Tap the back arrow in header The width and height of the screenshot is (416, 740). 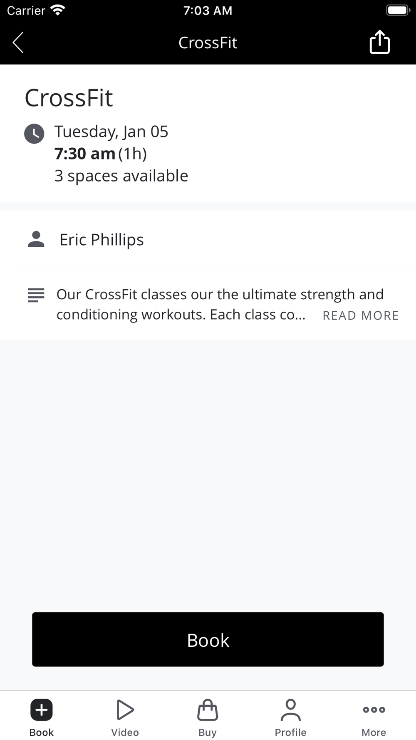coord(18,42)
